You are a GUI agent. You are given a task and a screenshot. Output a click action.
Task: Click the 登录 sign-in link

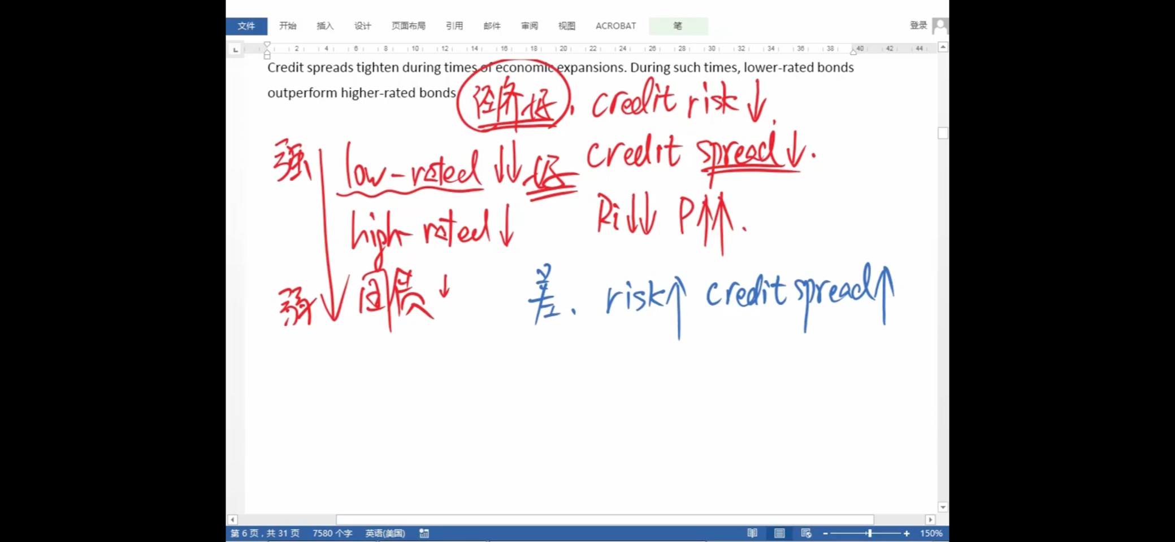[918, 25]
